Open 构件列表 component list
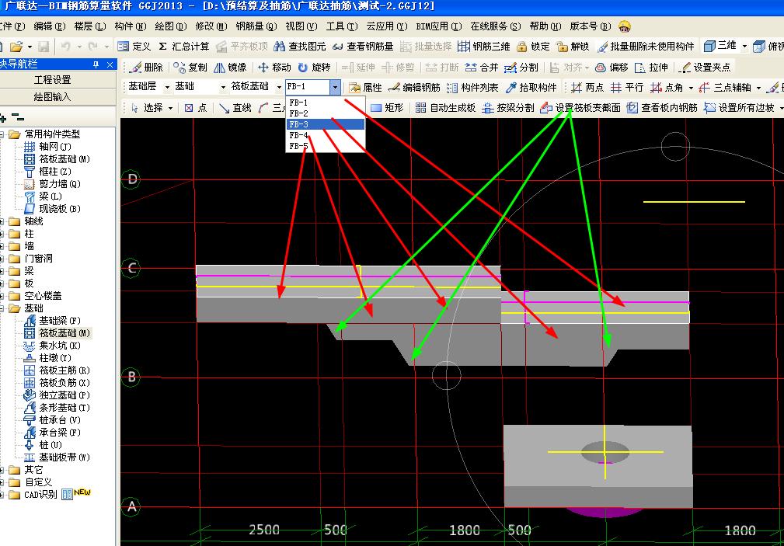Image resolution: width=784 pixels, height=546 pixels. coord(472,88)
